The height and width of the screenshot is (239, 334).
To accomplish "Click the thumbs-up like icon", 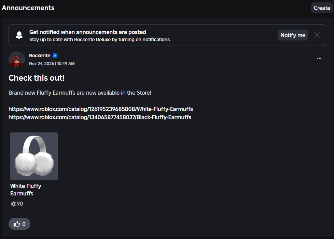I will pos(17,224).
